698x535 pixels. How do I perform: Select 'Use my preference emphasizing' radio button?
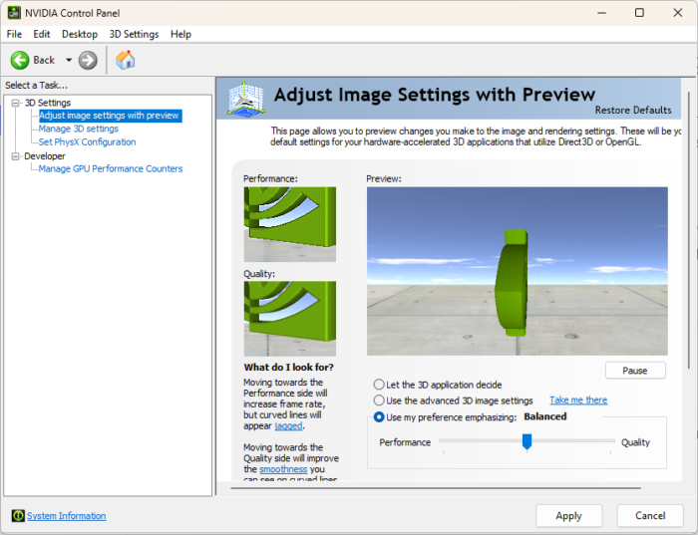coord(379,417)
